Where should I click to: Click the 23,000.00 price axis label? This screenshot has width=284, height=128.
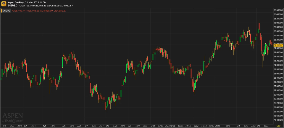click(x=278, y=86)
